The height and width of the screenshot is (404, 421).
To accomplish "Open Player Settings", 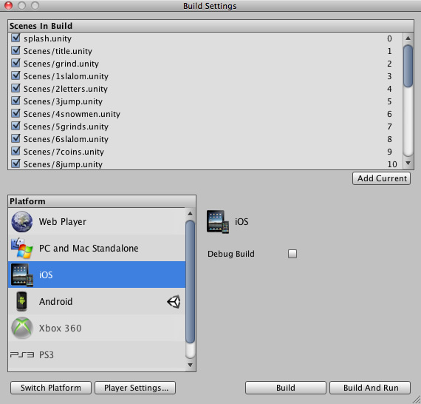I will (x=135, y=388).
